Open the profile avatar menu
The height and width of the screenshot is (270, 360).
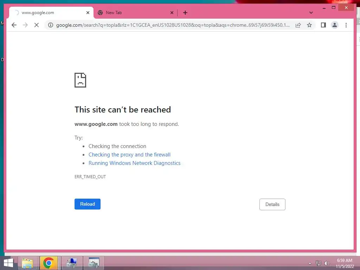point(335,25)
